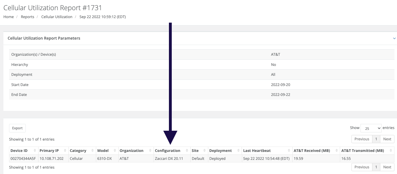Open Cellular Utilization breadcrumb link
Screen dimensions: 397x174
coord(57,17)
